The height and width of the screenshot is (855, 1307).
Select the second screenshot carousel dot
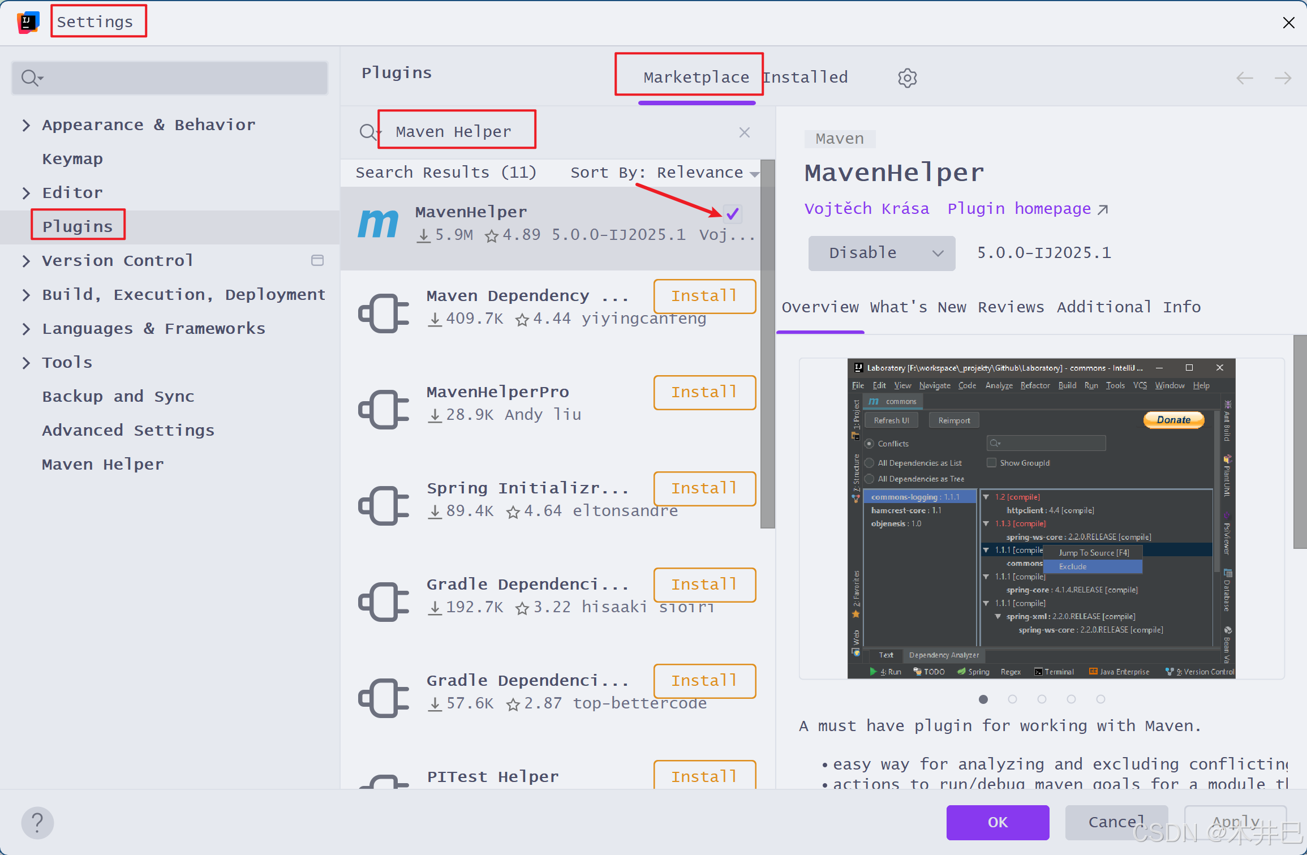tap(1012, 699)
